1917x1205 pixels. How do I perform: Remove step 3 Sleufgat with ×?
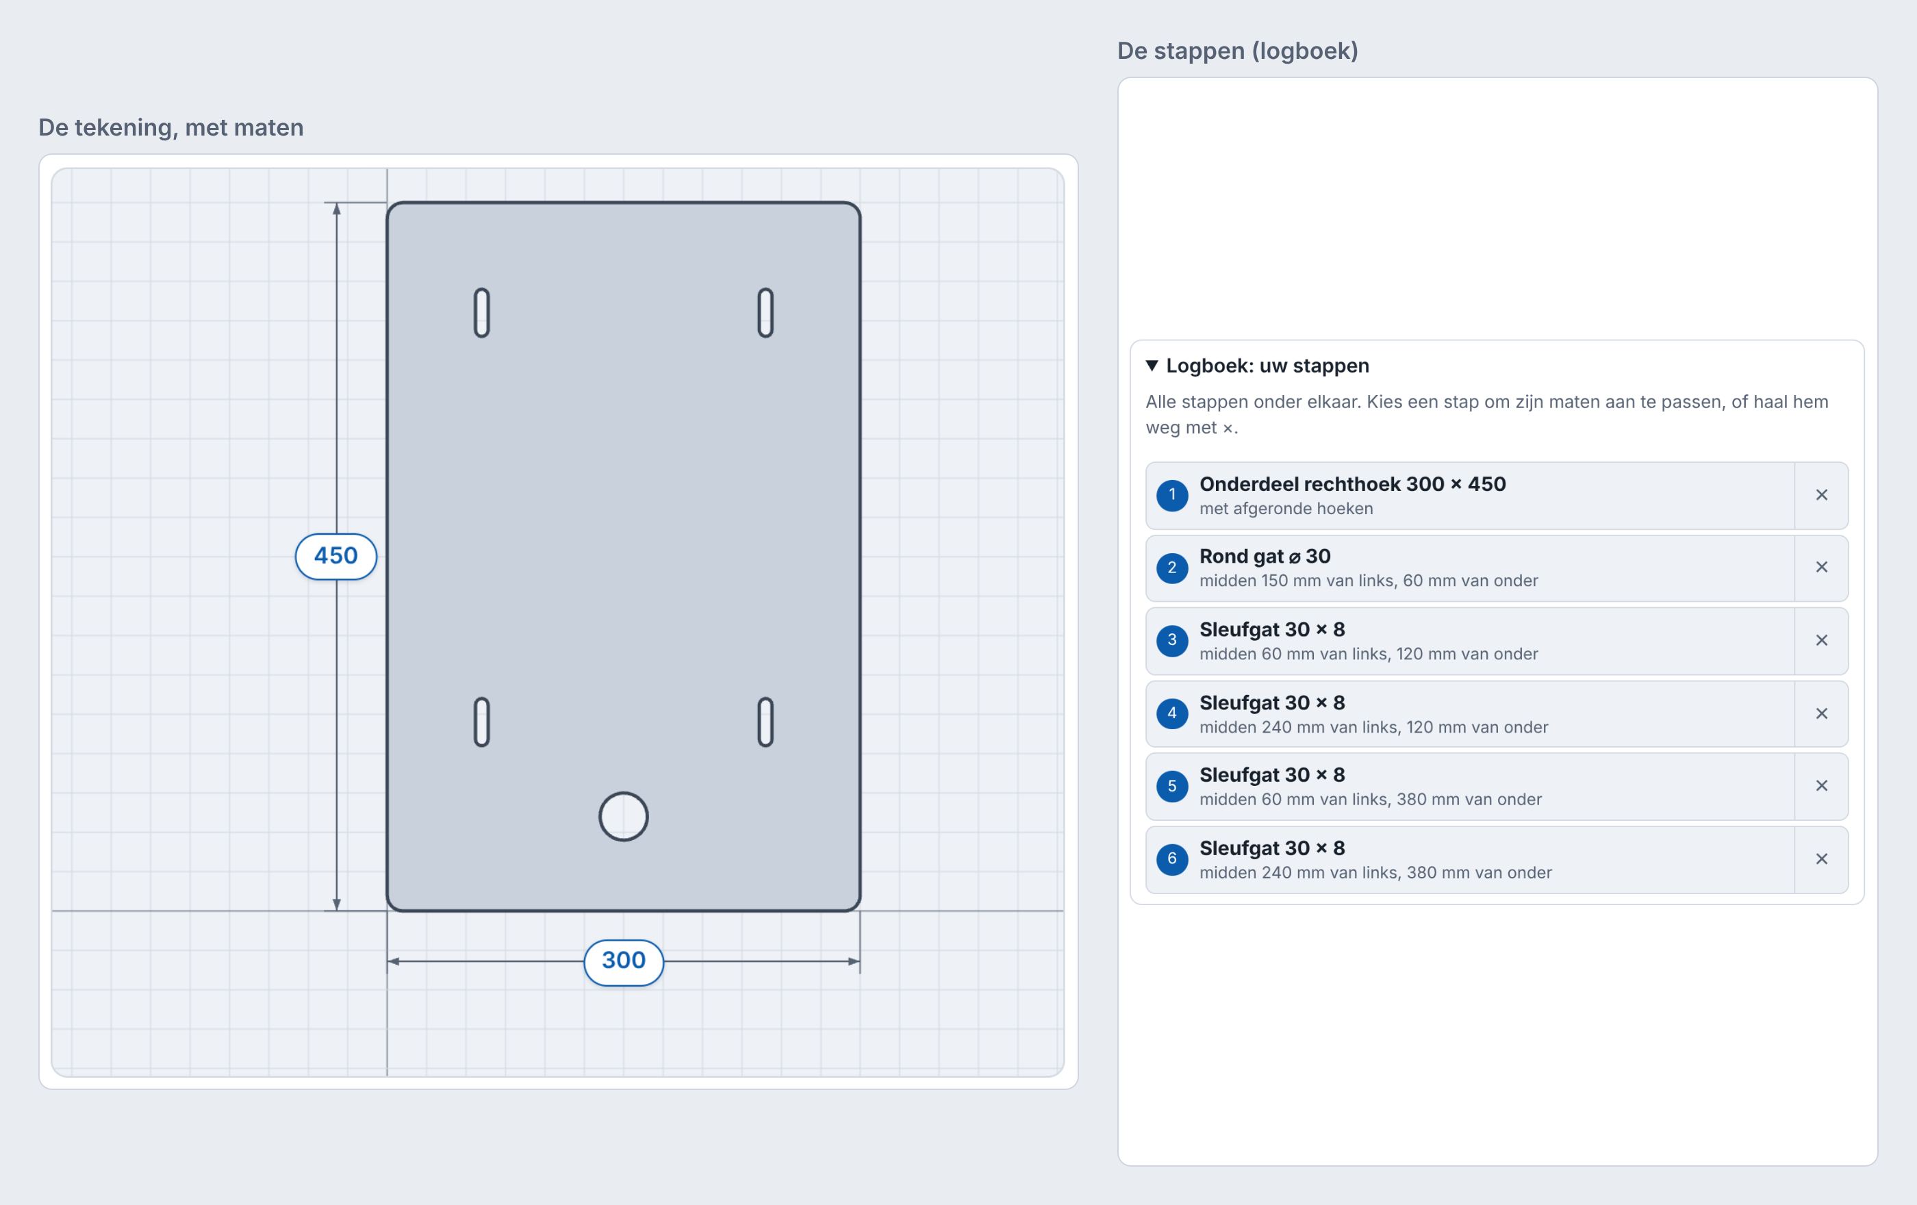tap(1821, 641)
